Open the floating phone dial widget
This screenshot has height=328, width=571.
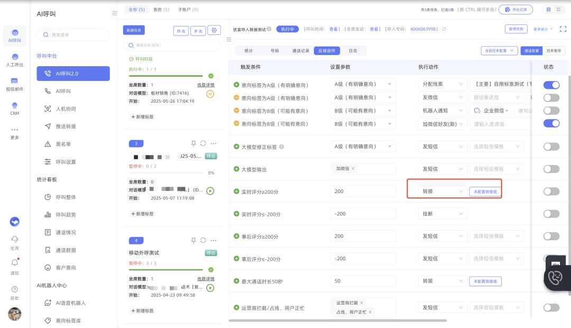pos(556,278)
